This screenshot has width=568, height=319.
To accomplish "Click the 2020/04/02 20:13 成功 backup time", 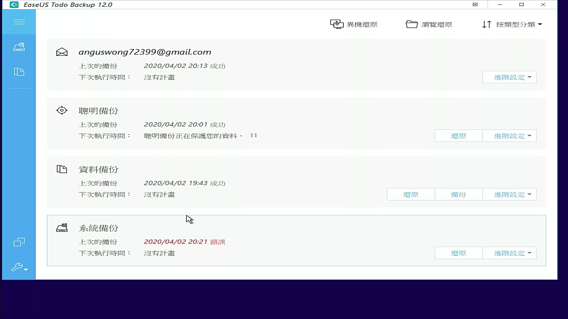I will [x=185, y=66].
